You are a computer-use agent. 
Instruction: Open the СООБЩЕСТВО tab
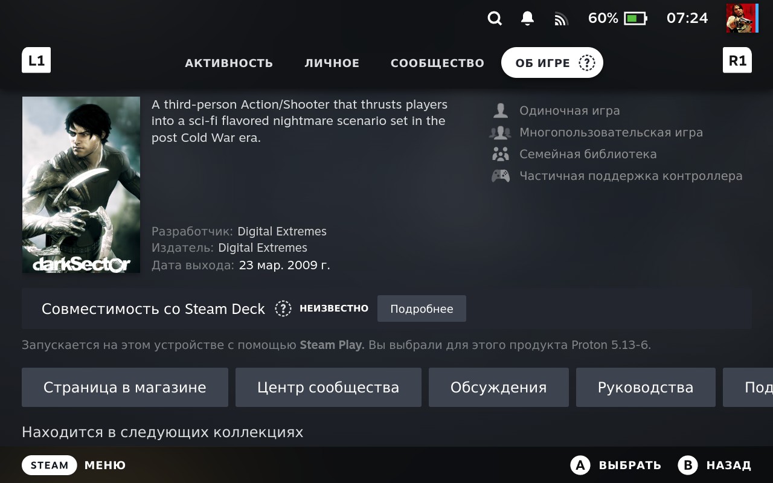coord(437,63)
